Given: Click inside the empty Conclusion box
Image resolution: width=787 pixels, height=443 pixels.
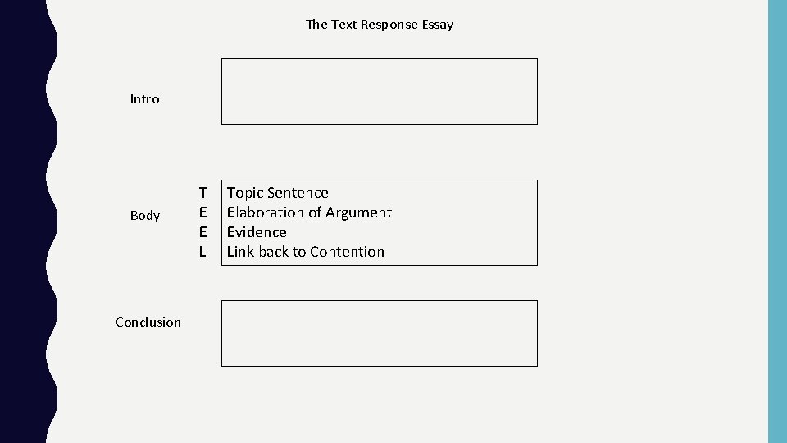Looking at the screenshot, I should pyautogui.click(x=379, y=333).
